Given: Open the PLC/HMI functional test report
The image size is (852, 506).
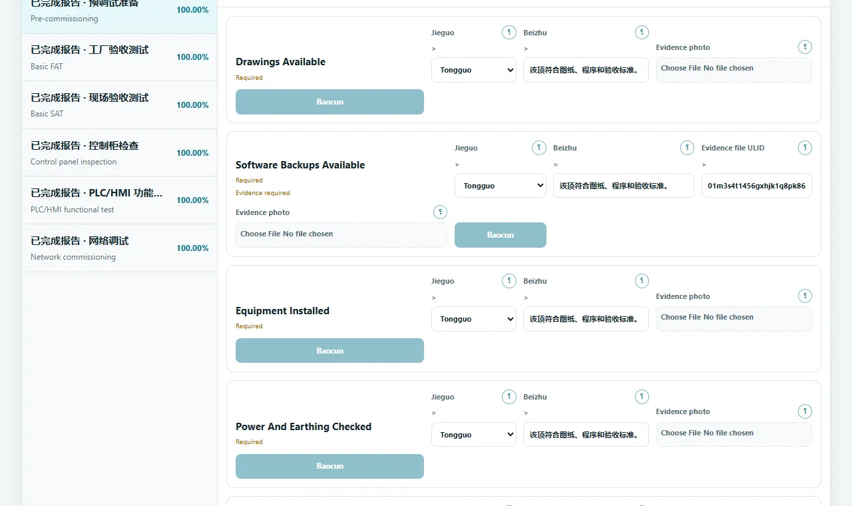Looking at the screenshot, I should [119, 200].
